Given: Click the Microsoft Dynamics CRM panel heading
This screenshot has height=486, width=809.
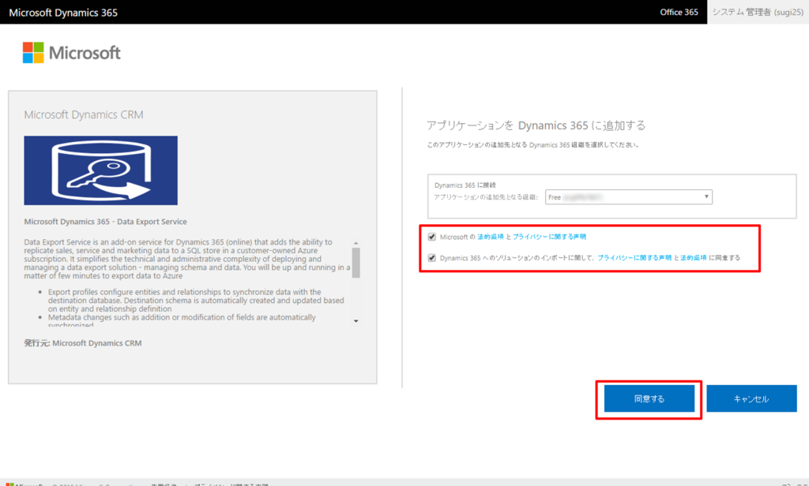Looking at the screenshot, I should [84, 114].
